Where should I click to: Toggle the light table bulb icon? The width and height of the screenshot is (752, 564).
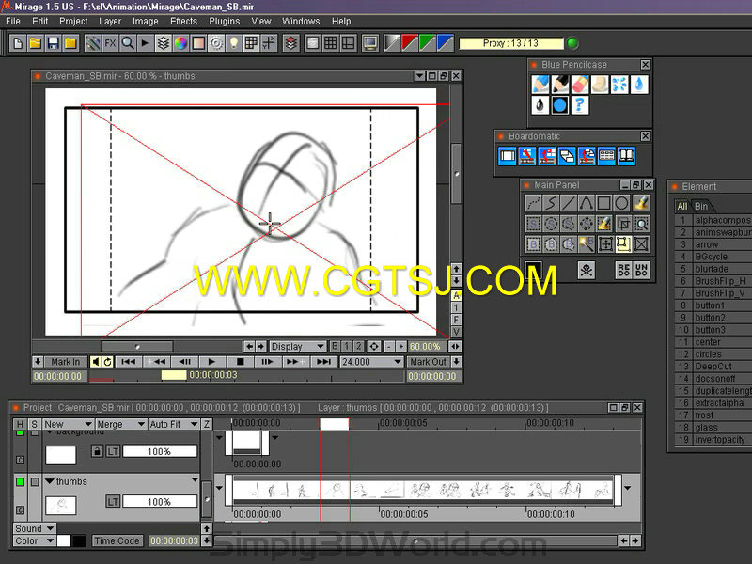(x=233, y=43)
